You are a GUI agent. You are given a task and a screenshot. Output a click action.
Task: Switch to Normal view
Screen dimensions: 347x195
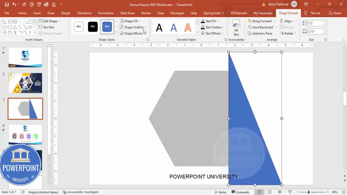[x=259, y=192]
